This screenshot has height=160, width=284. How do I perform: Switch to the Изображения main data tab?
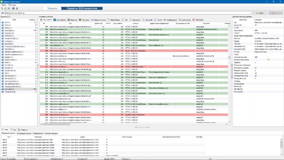(x=170, y=20)
